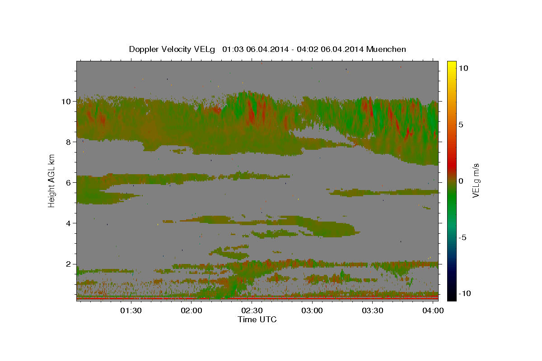Click the colorbar tick value 5
This screenshot has height=361, width=542.
click(461, 125)
